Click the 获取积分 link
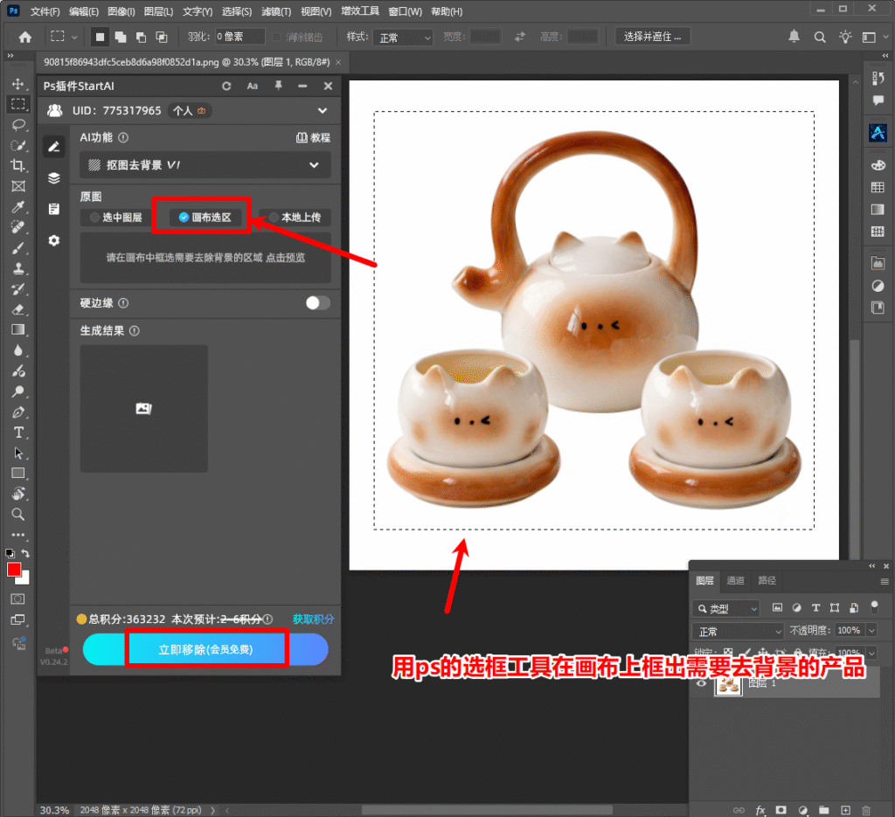The height and width of the screenshot is (817, 895). 314,619
